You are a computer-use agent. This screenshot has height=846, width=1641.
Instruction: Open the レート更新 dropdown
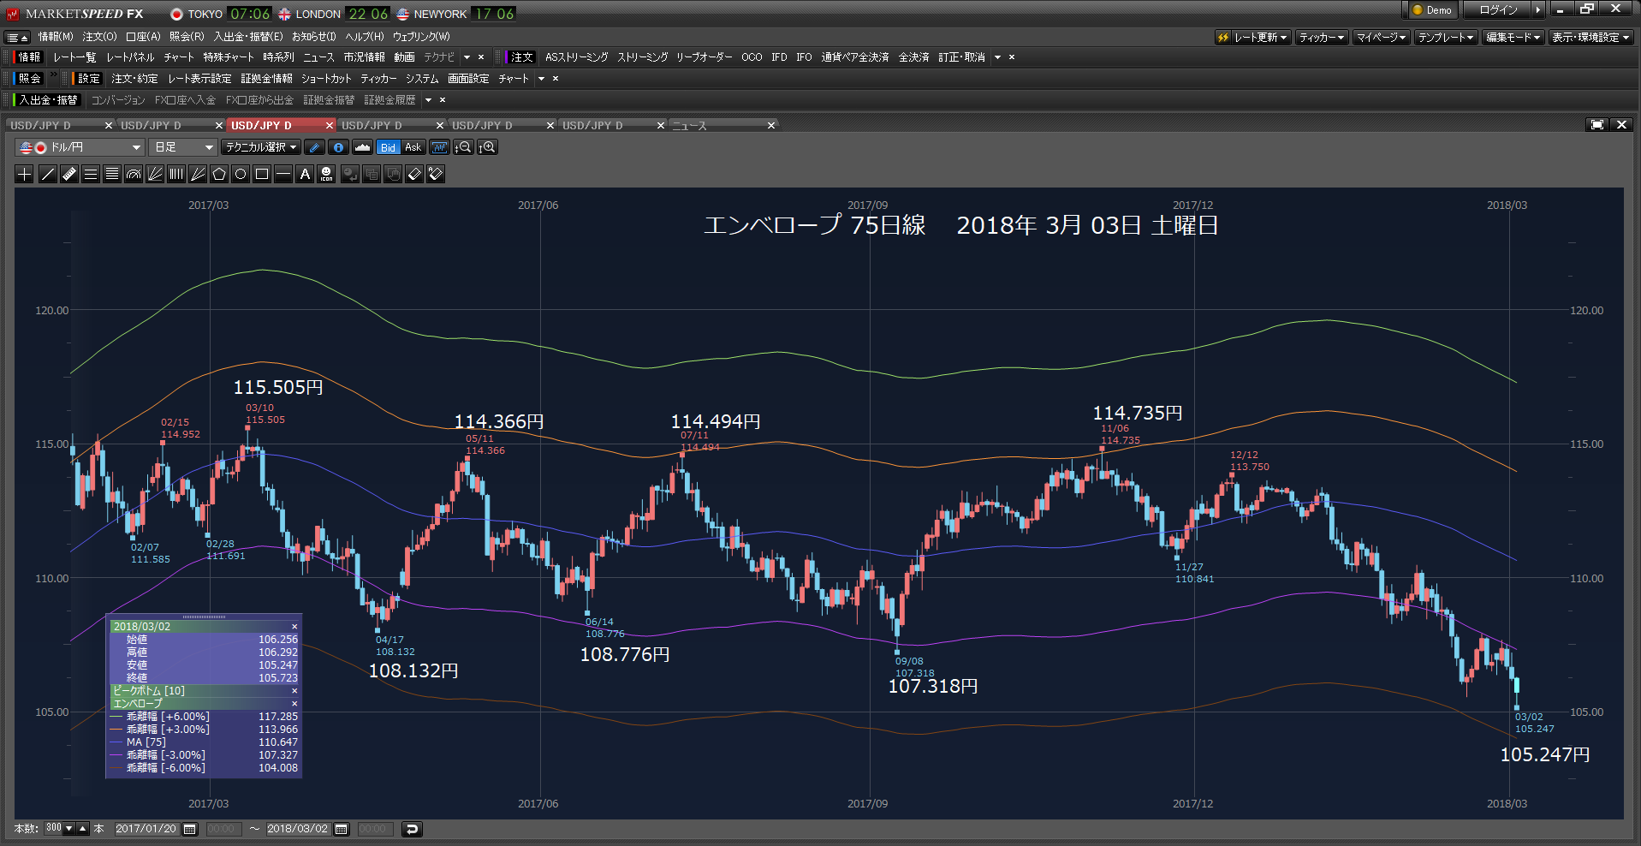1254,38
